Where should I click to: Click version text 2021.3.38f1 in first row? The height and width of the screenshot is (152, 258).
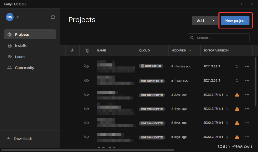coord(212,66)
